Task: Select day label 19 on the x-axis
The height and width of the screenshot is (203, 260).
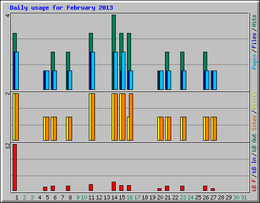Action: point(152,197)
